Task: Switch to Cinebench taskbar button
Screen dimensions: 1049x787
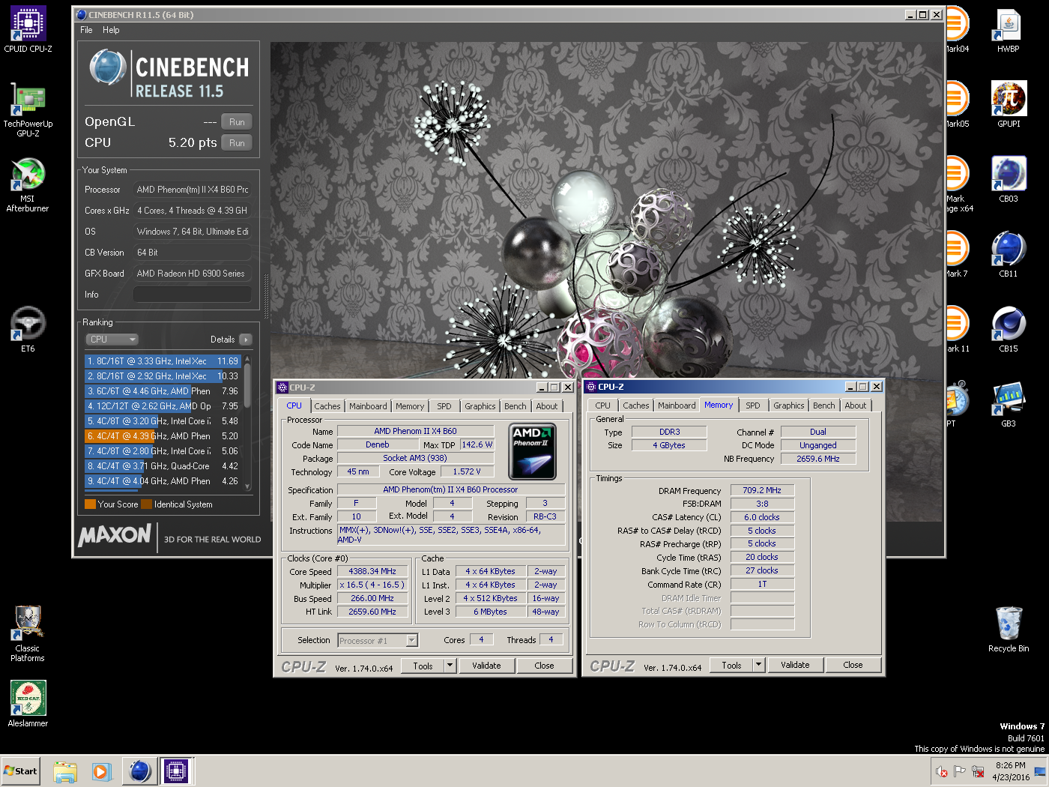Action: point(140,771)
